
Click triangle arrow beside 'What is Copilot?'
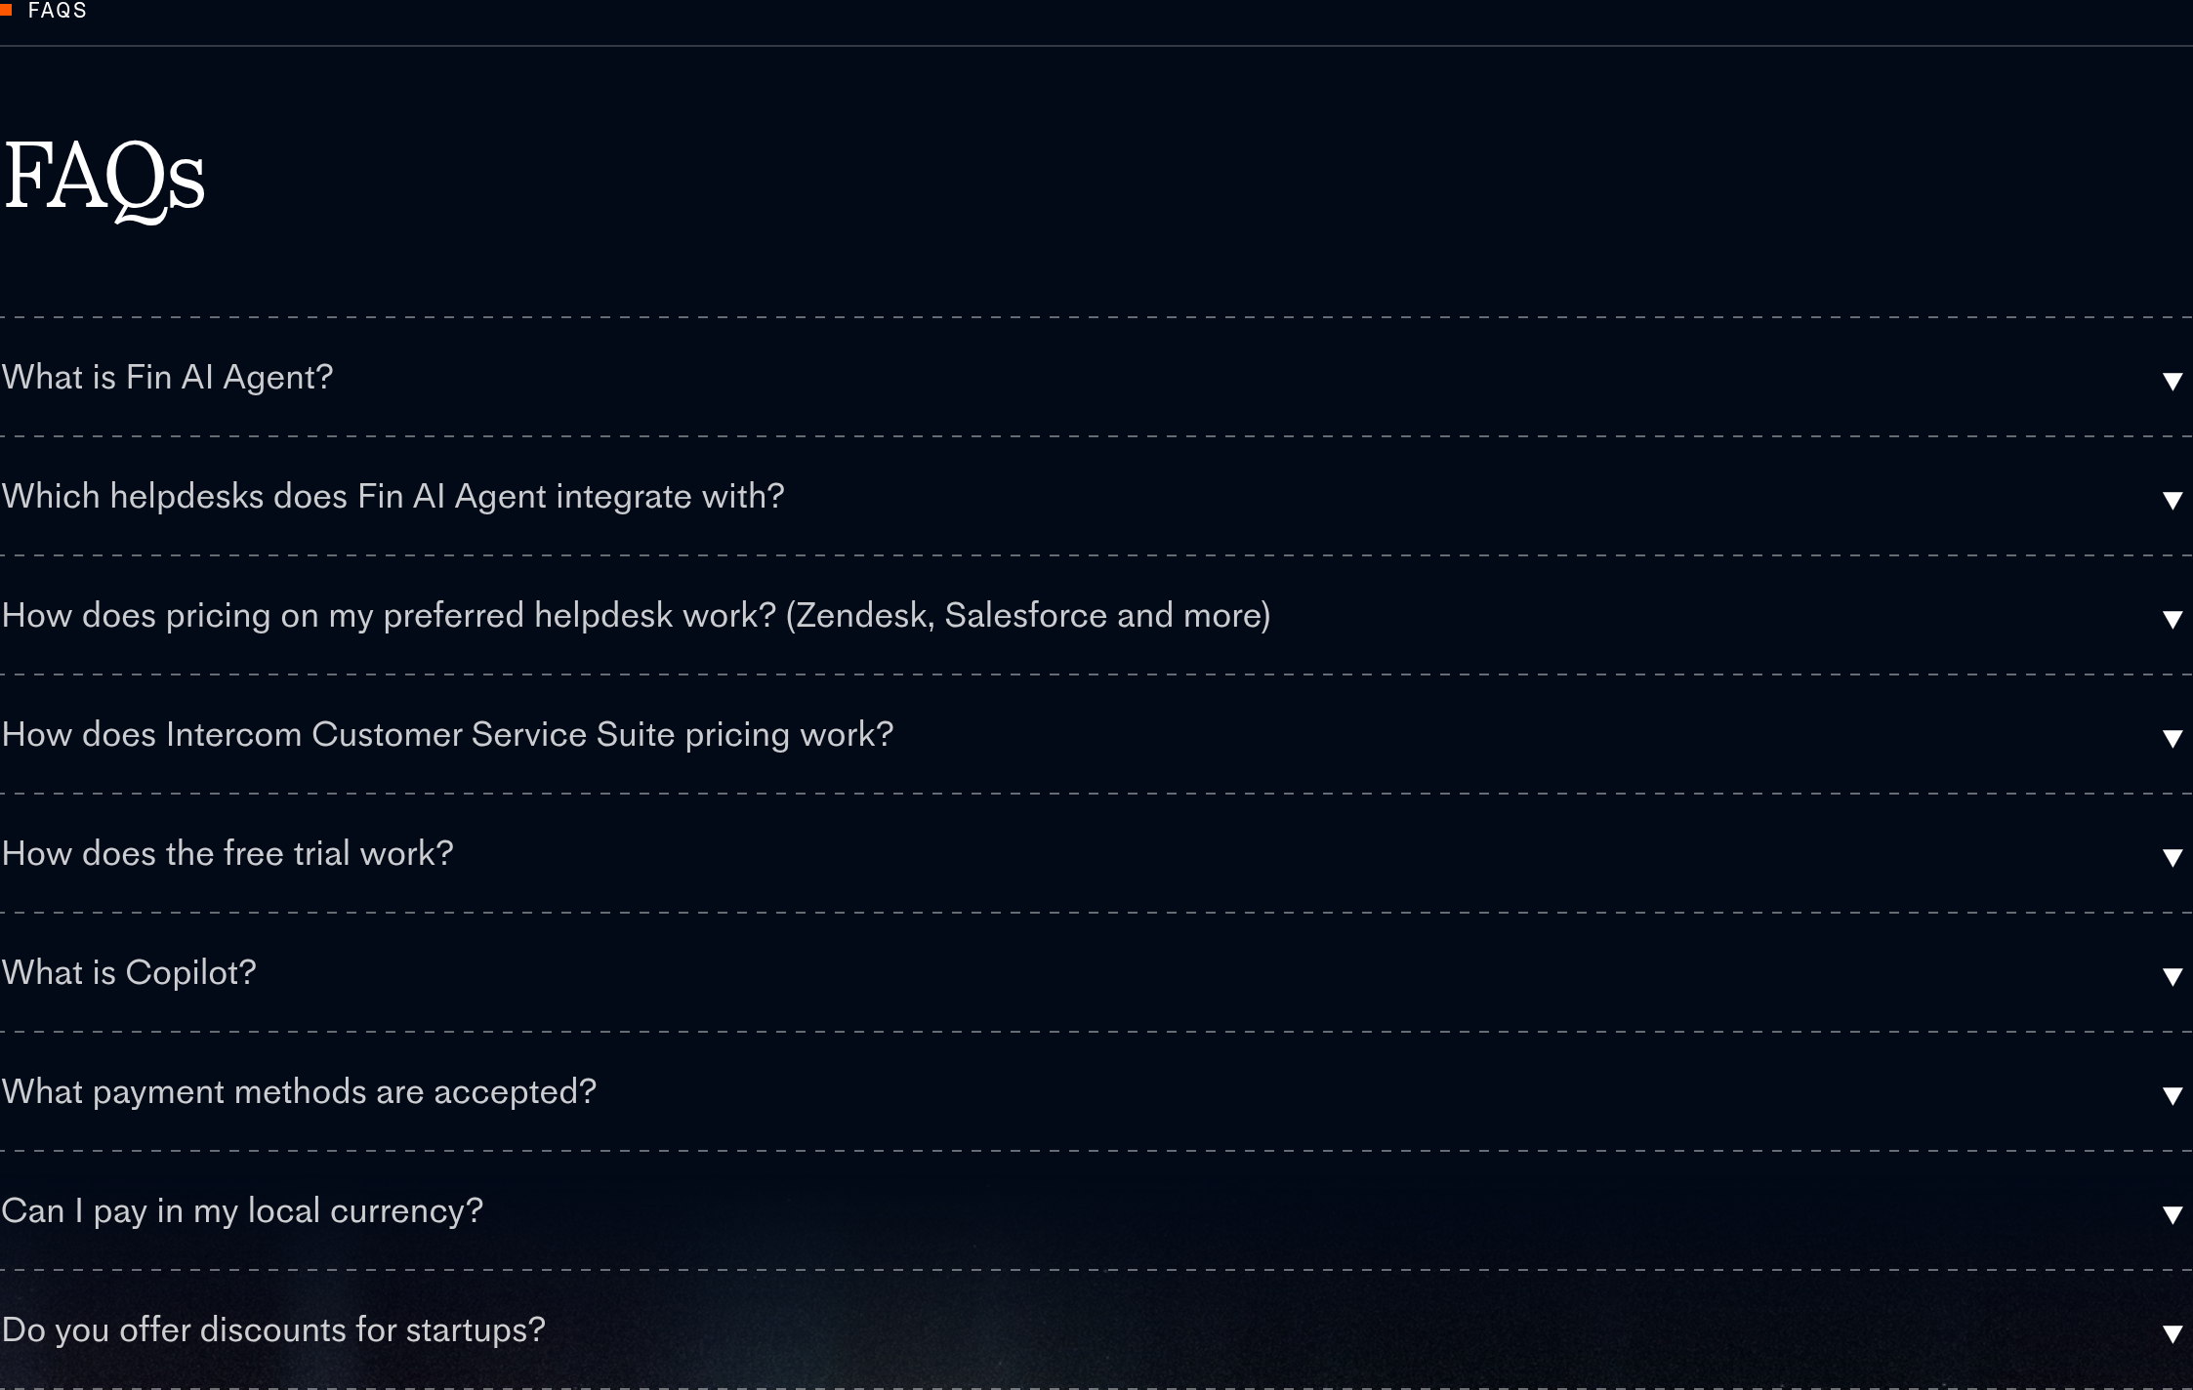[x=2172, y=976]
